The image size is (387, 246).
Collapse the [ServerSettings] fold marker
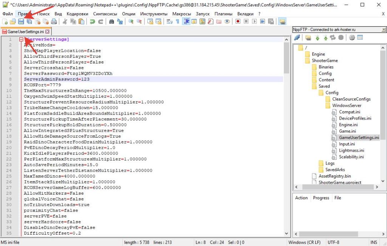tap(21, 39)
